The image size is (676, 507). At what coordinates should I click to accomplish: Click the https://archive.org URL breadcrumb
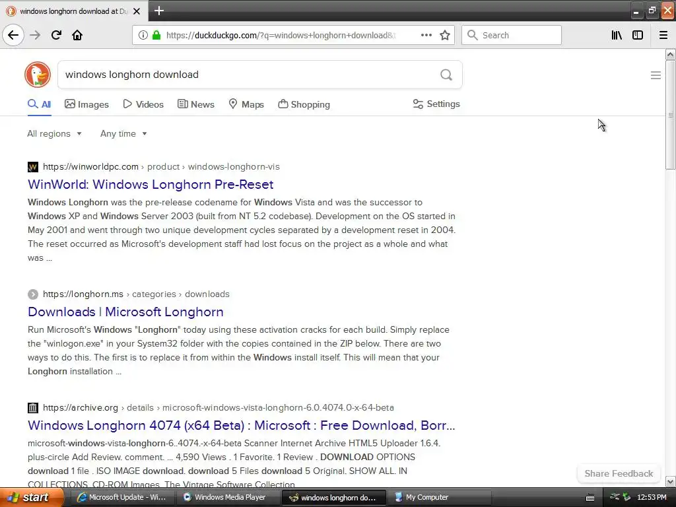point(81,408)
